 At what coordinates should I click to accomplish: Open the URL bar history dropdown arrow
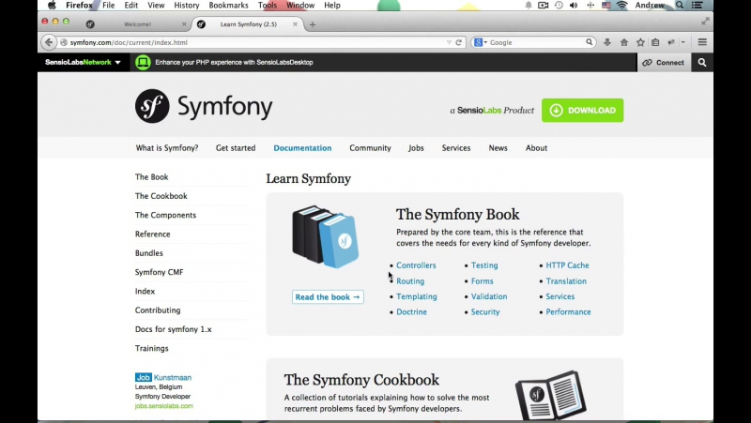(449, 42)
